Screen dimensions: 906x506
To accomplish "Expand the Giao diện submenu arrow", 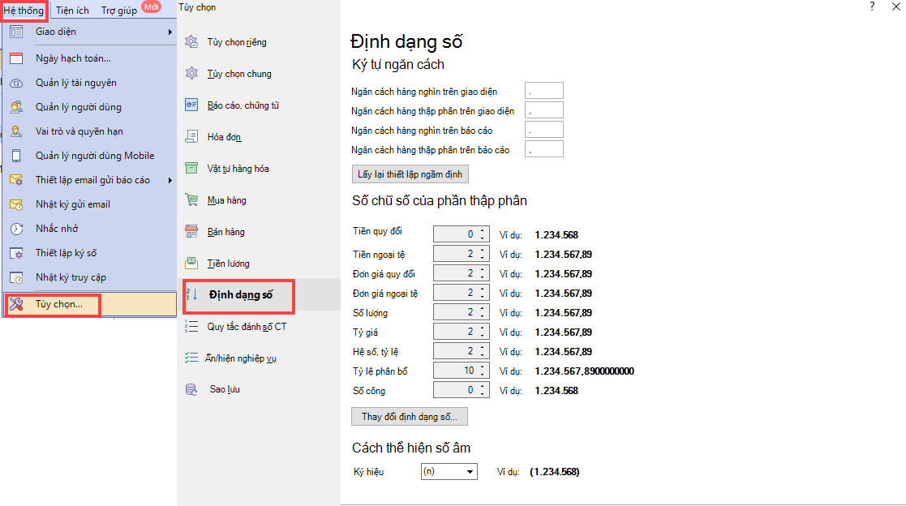I will tap(170, 32).
